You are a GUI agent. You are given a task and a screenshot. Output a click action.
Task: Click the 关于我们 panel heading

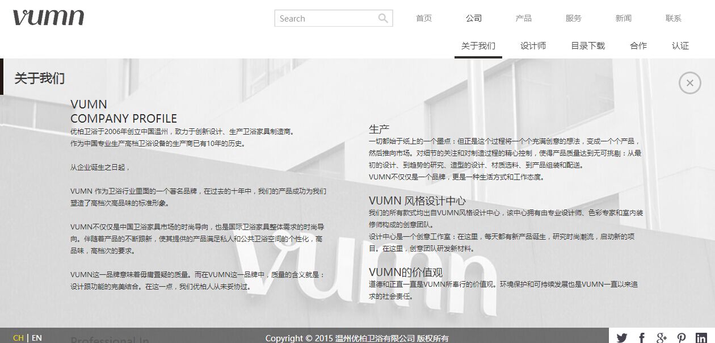pos(40,78)
